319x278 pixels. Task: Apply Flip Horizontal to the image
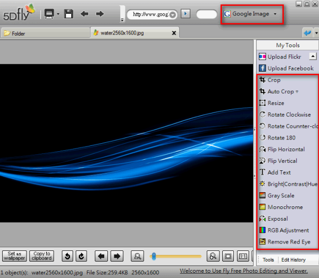point(286,150)
